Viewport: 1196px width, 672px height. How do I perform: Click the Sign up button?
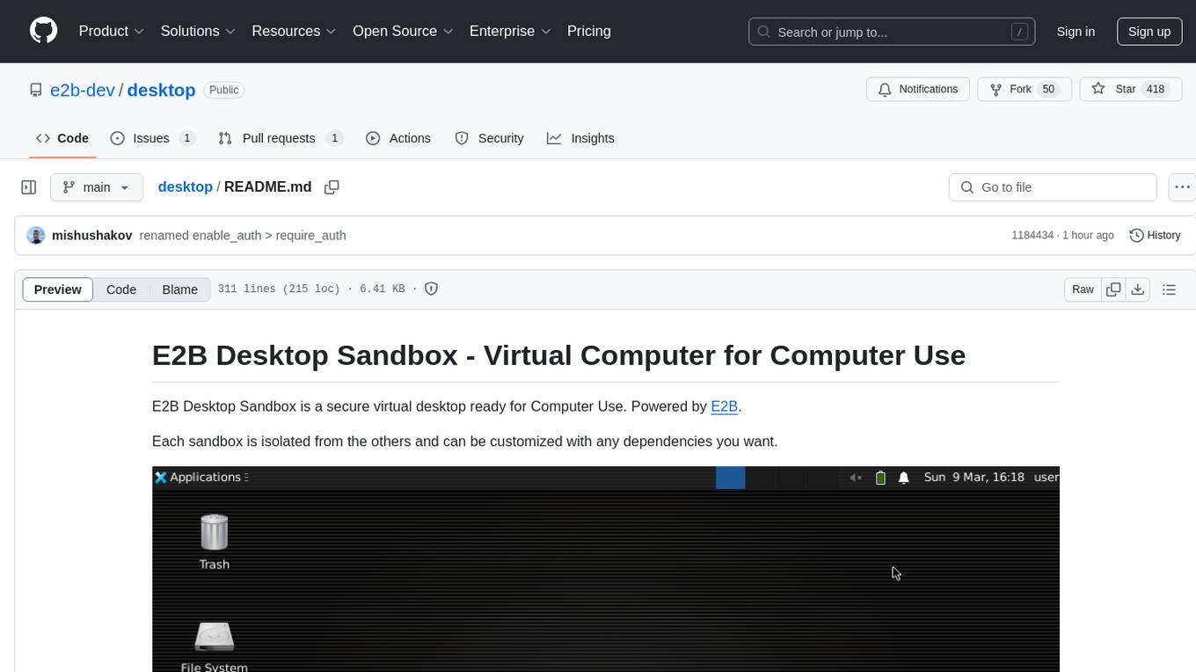tap(1149, 32)
